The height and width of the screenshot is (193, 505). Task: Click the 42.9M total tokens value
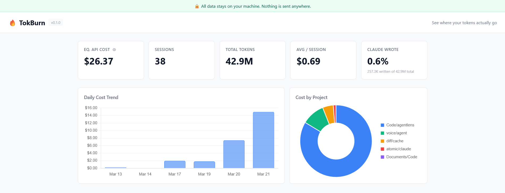click(x=239, y=61)
